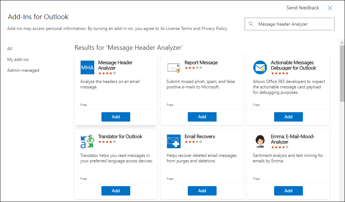Click the Report Message envelope icon
Image resolution: width=345 pixels, height=202 pixels.
click(x=174, y=67)
